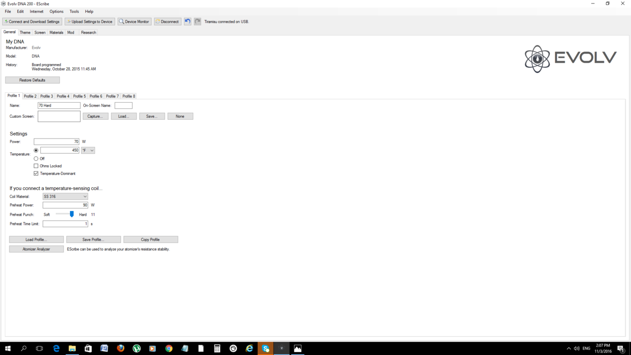
Task: Click the Disconnect button
Action: point(168,22)
